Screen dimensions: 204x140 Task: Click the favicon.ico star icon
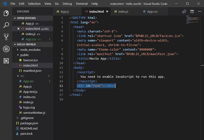tap(20, 60)
